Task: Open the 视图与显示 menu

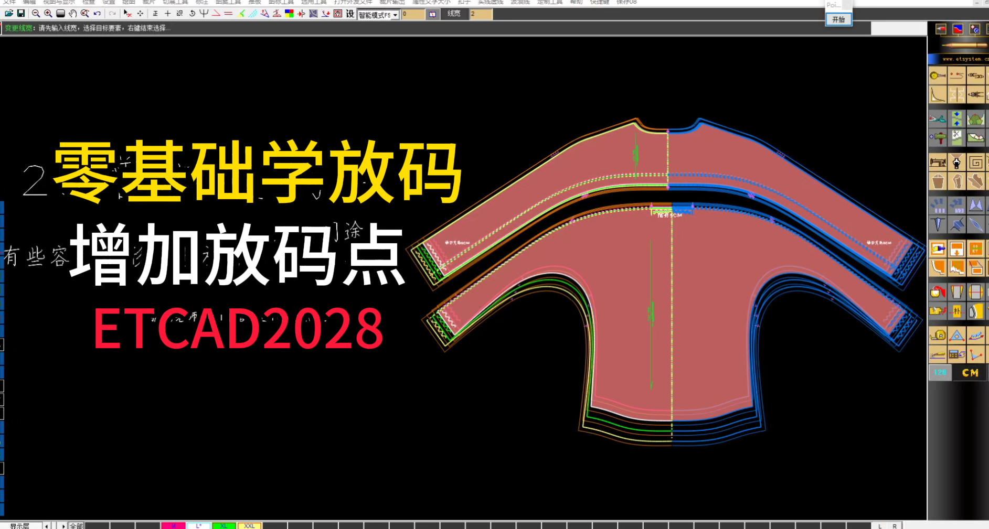Action: pos(59,2)
